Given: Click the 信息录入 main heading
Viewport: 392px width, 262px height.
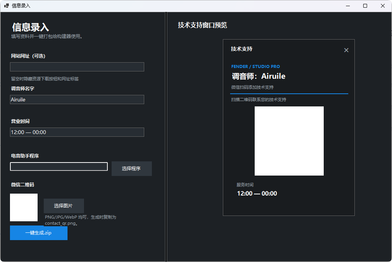Looking at the screenshot, I should (31, 27).
